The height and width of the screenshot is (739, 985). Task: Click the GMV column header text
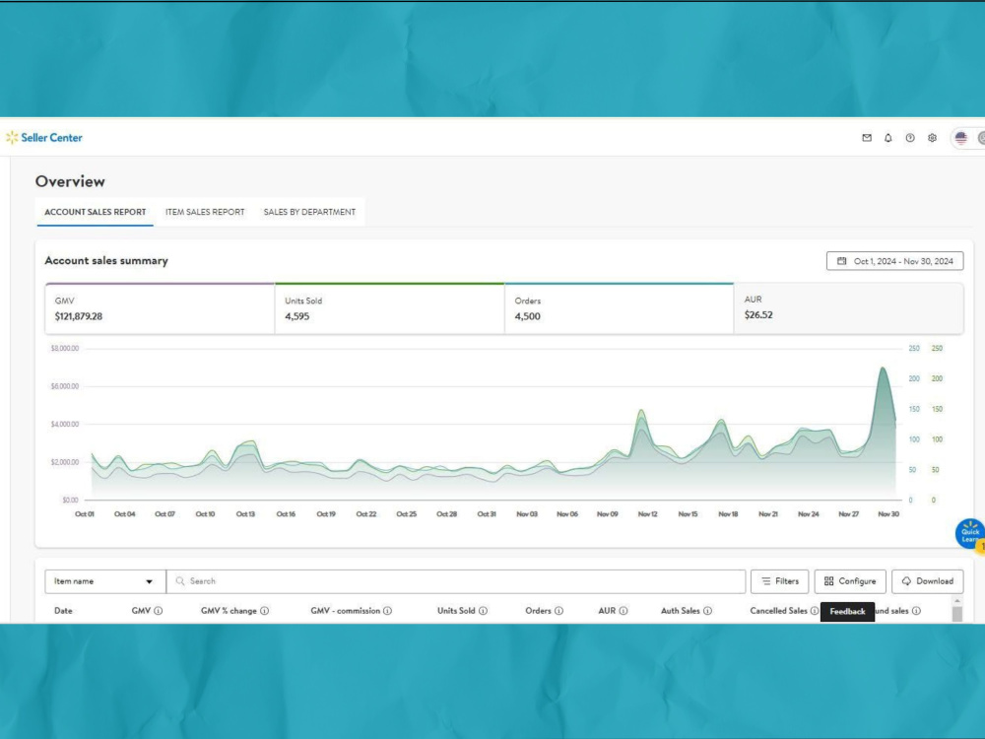pos(141,611)
